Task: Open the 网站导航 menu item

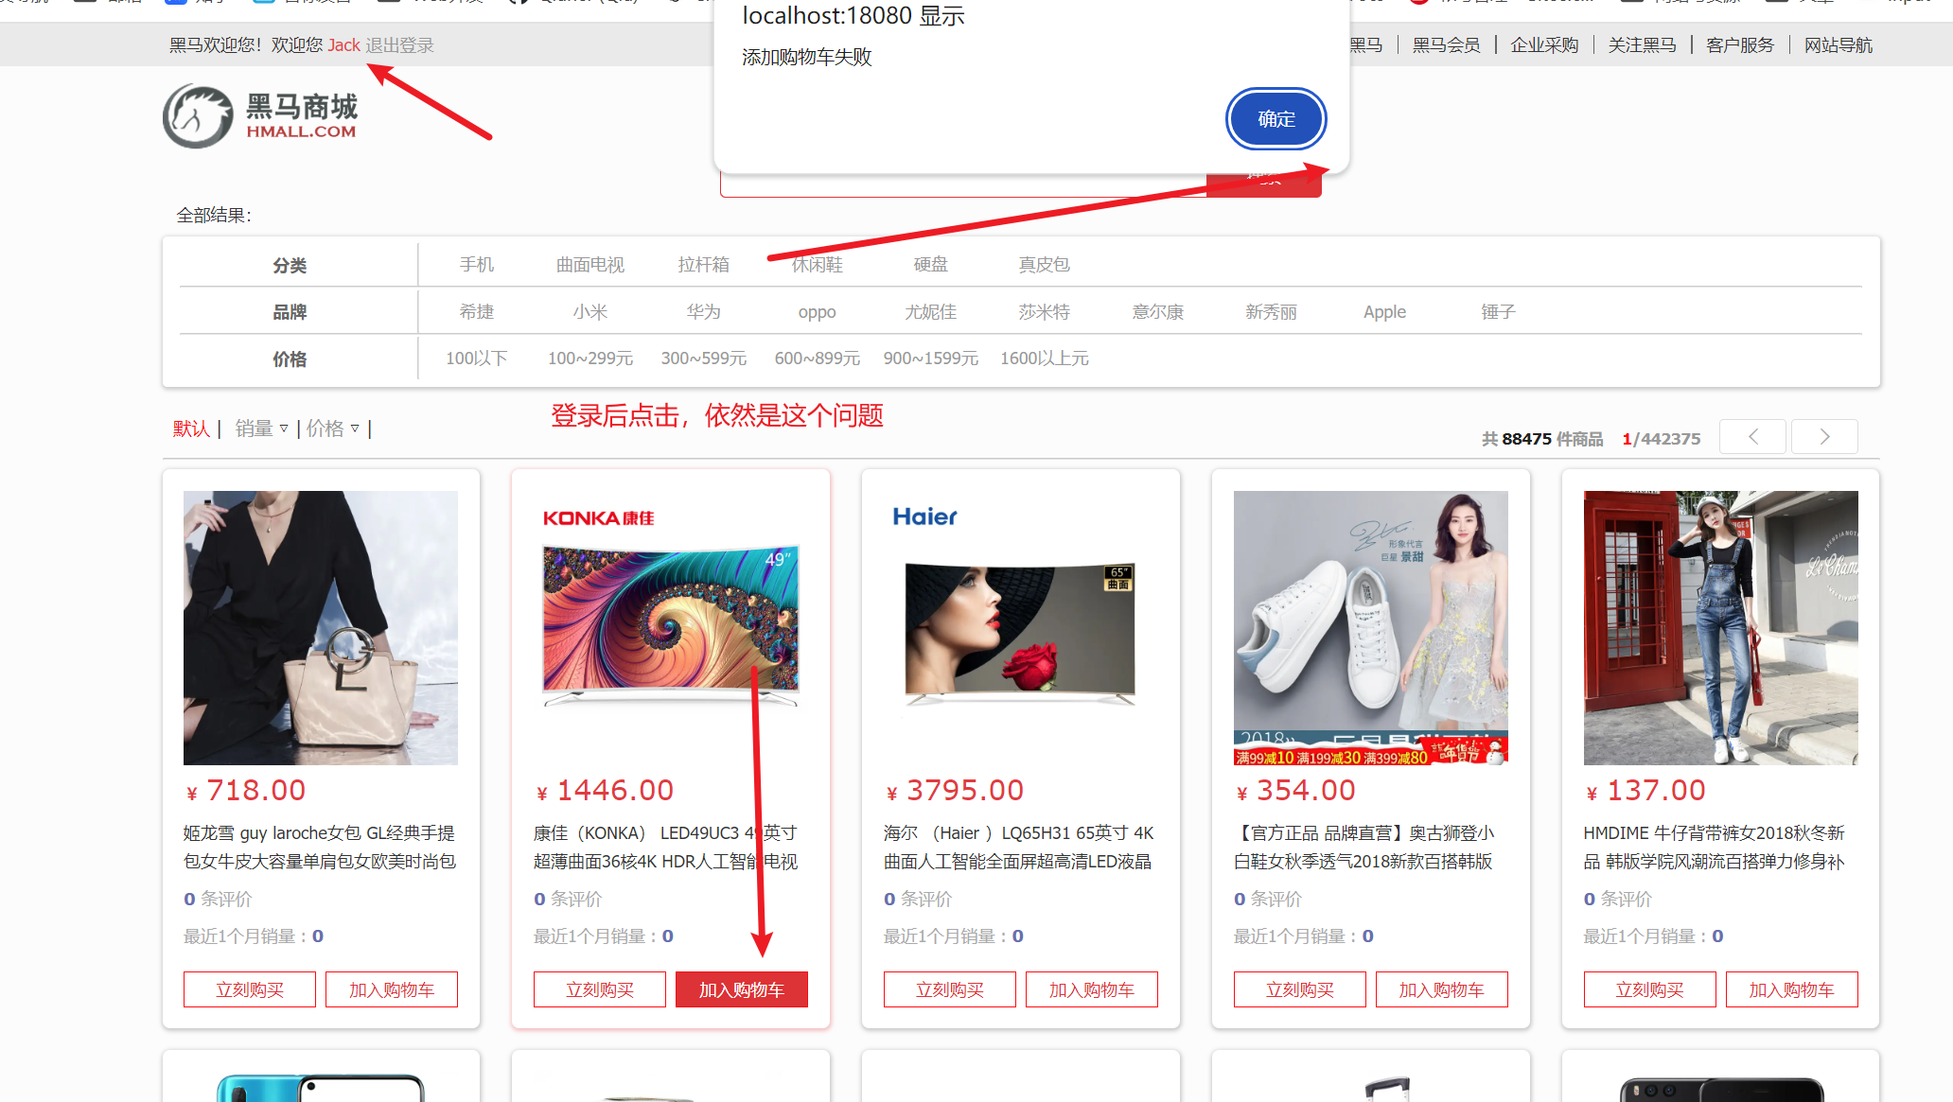Action: coord(1838,45)
